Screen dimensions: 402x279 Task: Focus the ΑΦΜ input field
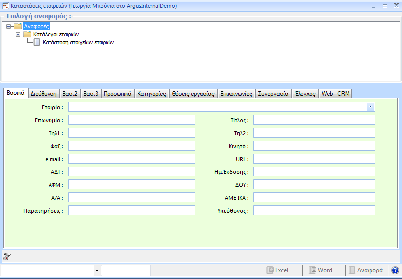[131, 184]
